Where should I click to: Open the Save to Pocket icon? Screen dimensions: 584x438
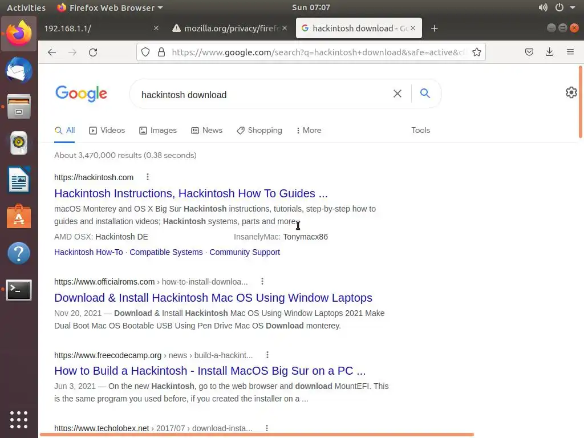529,52
